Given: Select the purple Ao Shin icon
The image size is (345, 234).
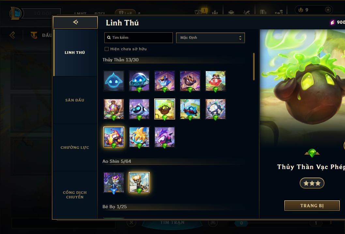Looking at the screenshot, I should (x=114, y=182).
